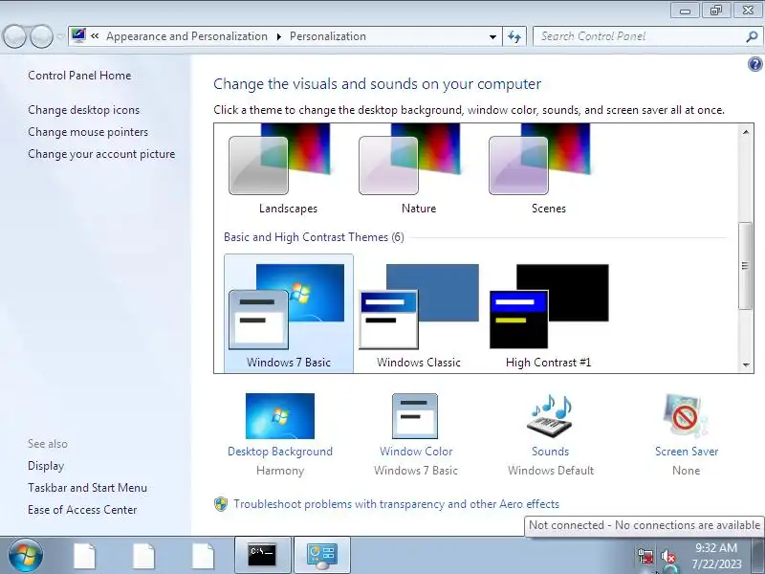Click the 'Windows Default' text under Sounds
This screenshot has height=574, width=765.
tap(551, 471)
